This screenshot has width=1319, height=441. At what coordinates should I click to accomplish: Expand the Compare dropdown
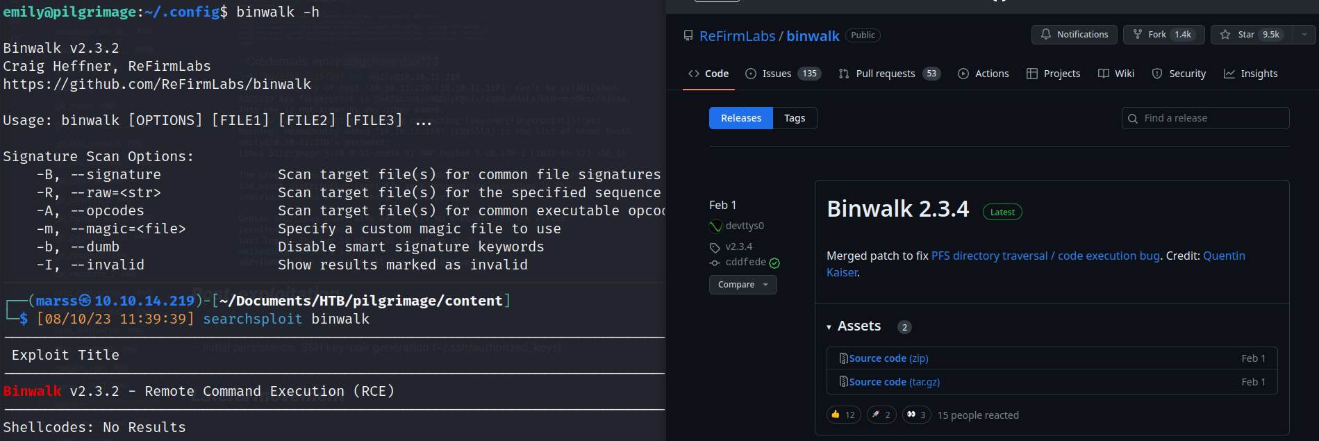click(743, 285)
